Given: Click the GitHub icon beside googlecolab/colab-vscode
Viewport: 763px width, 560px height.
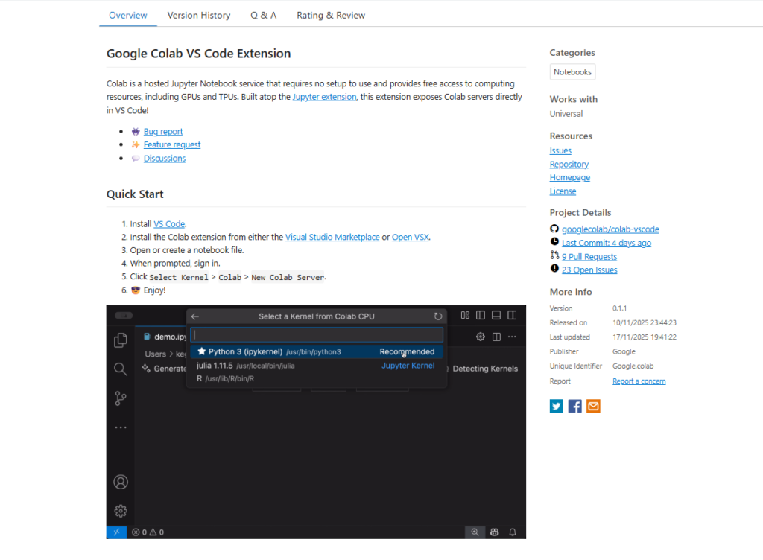Looking at the screenshot, I should [x=554, y=229].
